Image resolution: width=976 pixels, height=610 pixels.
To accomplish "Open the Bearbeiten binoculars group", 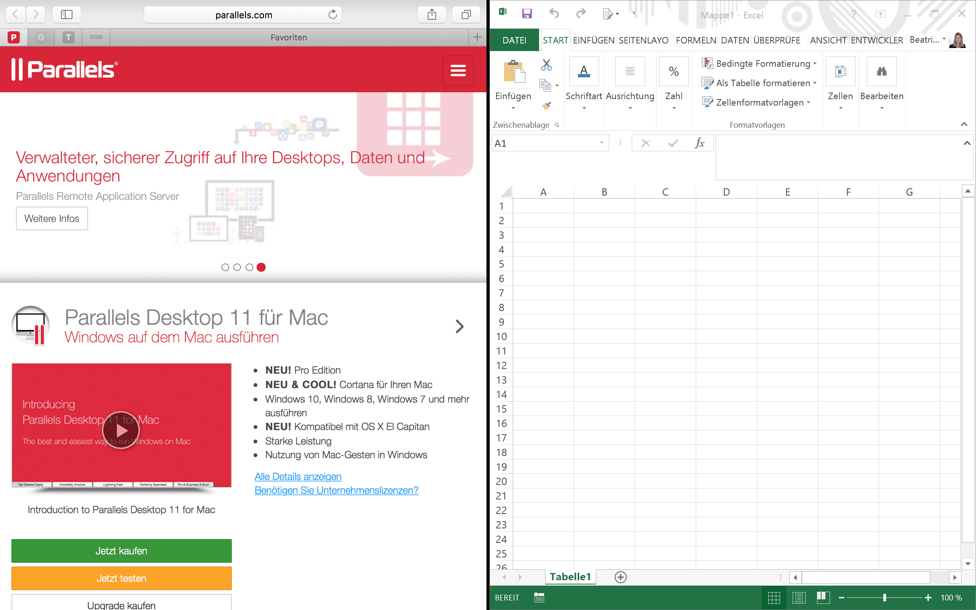I will (x=881, y=83).
